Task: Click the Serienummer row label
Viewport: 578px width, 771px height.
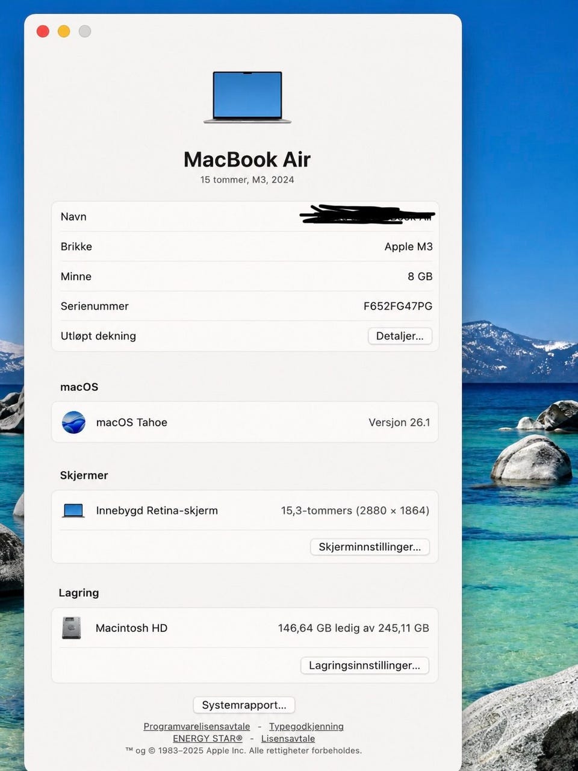Action: coord(95,306)
